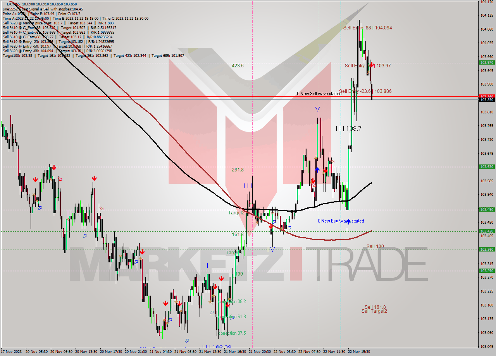Click the '261.8' Fibonacci level label
Screen dimensions: 496x356
(238, 170)
